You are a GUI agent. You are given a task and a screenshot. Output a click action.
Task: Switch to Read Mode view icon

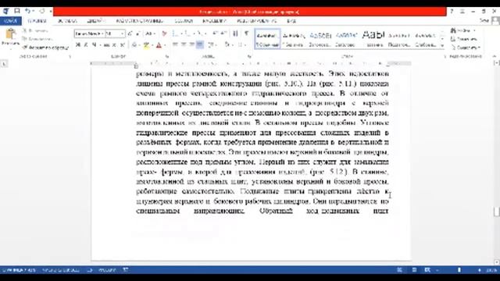pos(399,270)
